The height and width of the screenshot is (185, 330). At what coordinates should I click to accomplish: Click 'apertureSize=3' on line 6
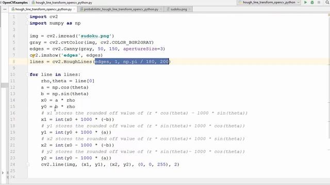point(143,49)
